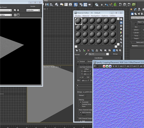Screen dimensions: 144x128
Task: Pick material from object with the eyedropper
Action: 86,54
